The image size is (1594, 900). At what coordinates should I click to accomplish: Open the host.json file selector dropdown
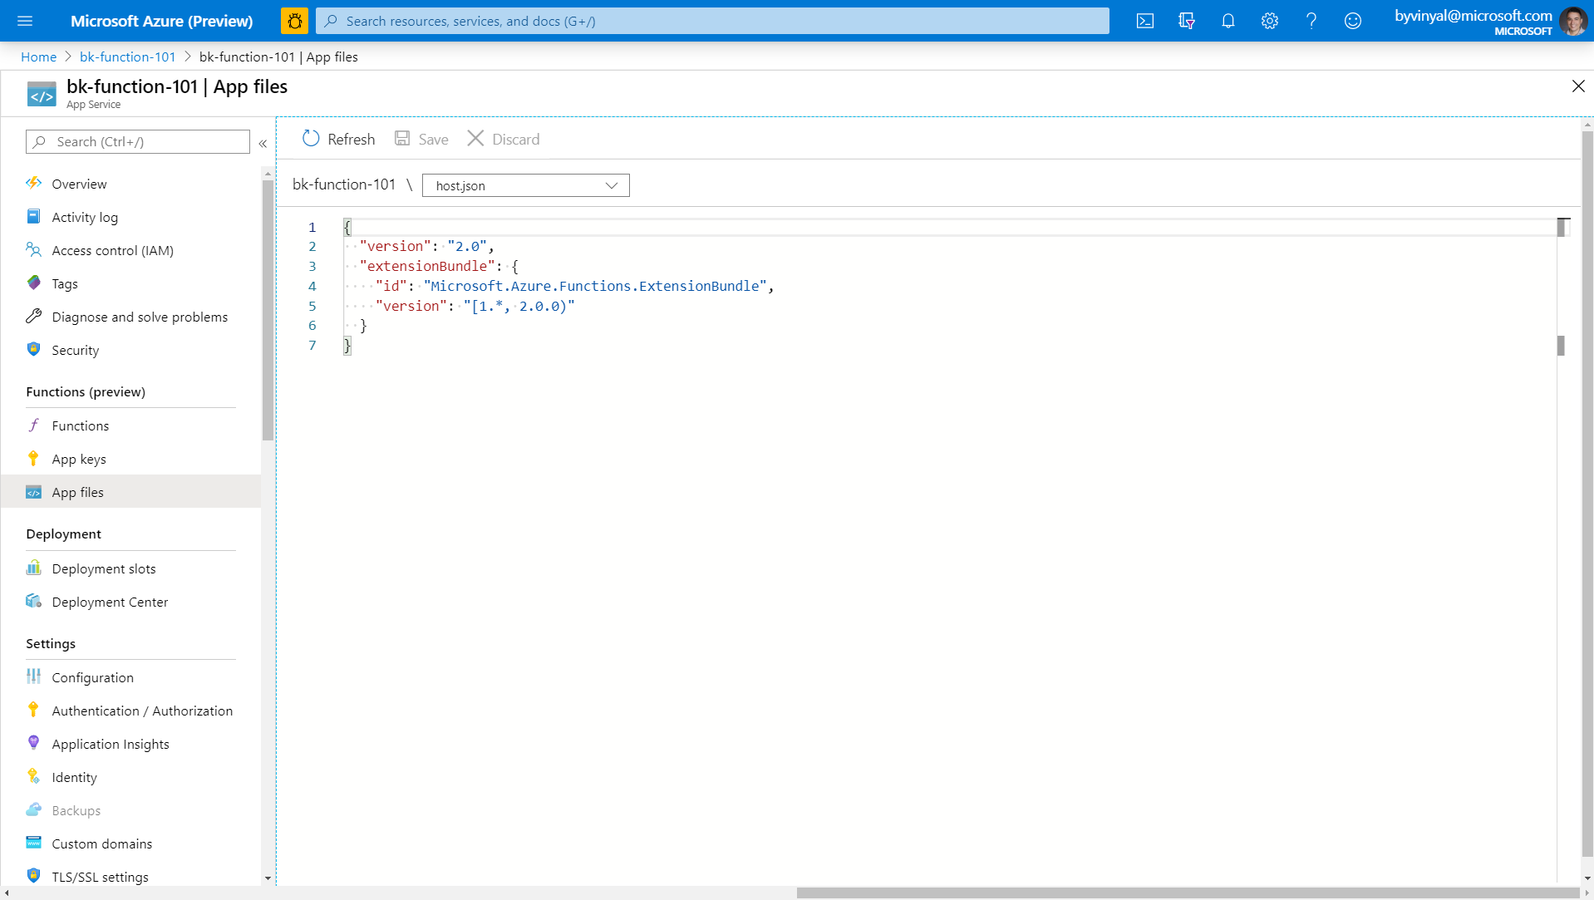(x=525, y=185)
